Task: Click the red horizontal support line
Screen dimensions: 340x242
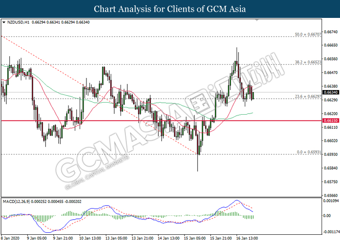Action: 161,121
